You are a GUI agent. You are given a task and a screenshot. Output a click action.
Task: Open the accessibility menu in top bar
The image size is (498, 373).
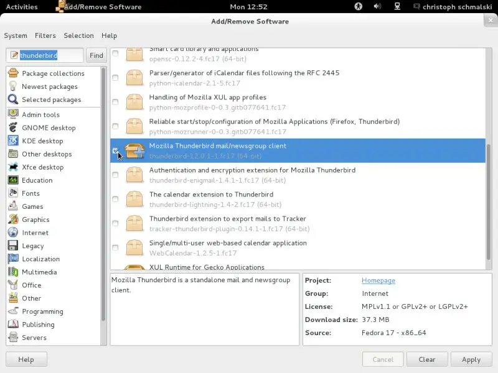(x=359, y=6)
